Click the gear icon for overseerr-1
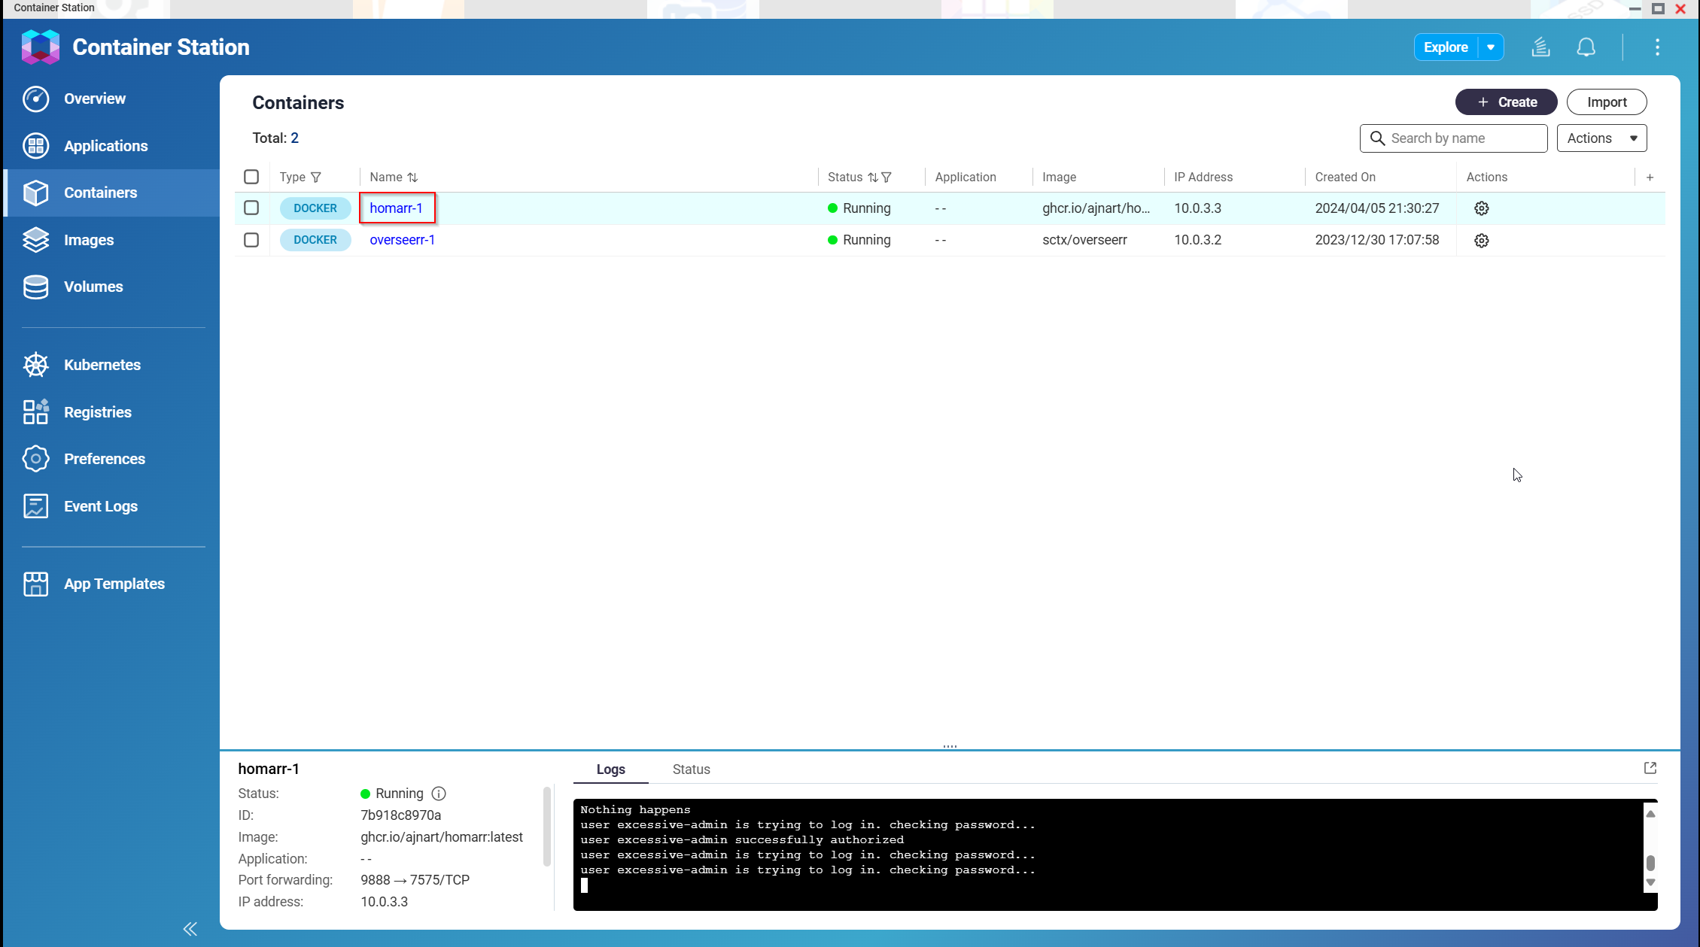The height and width of the screenshot is (947, 1700). point(1481,241)
